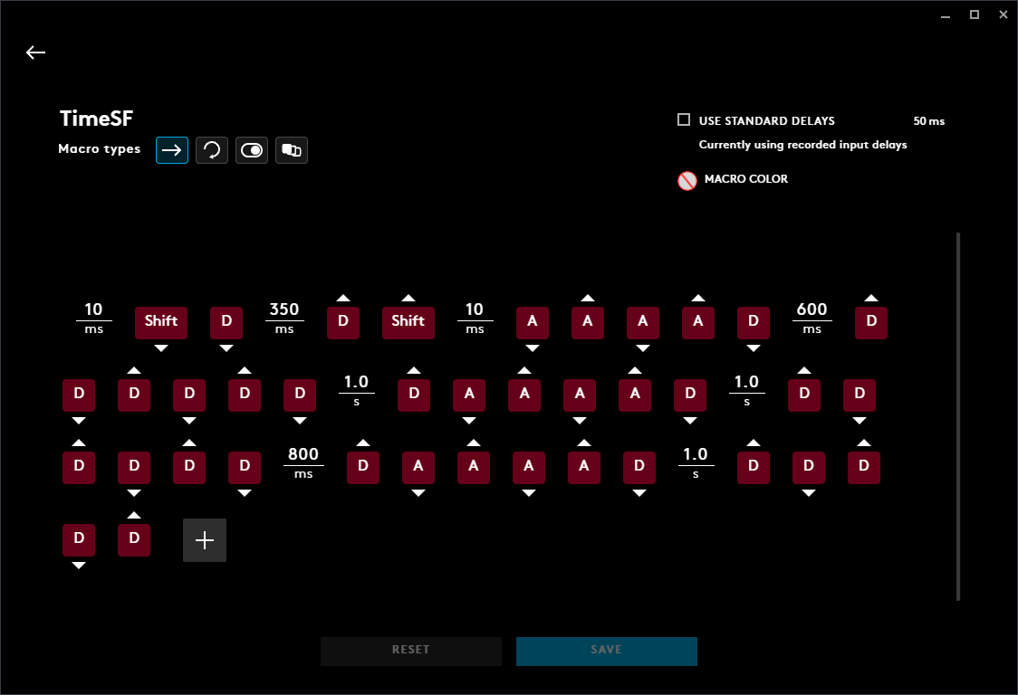Click the 50 ms standard delay value
The width and height of the screenshot is (1018, 695).
[x=928, y=121]
